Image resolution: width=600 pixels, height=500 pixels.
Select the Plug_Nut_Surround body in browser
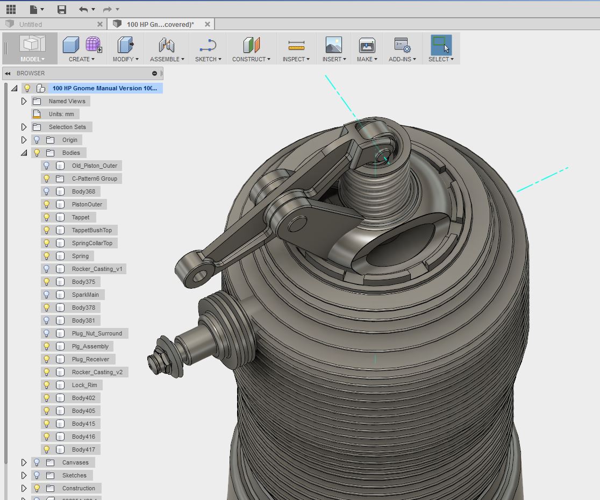(x=97, y=333)
